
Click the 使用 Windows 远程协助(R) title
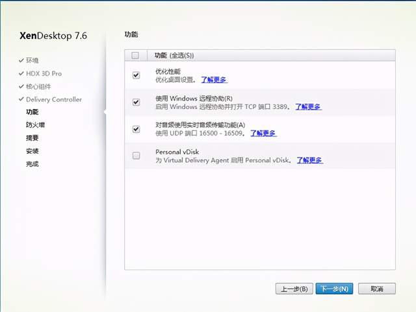194,99
